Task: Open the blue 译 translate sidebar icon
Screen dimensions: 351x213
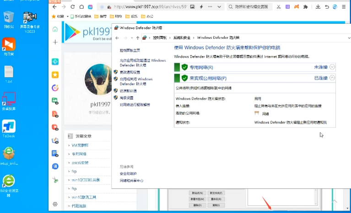Action: click(x=55, y=166)
